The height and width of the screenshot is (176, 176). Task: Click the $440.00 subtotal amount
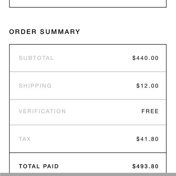(x=145, y=58)
